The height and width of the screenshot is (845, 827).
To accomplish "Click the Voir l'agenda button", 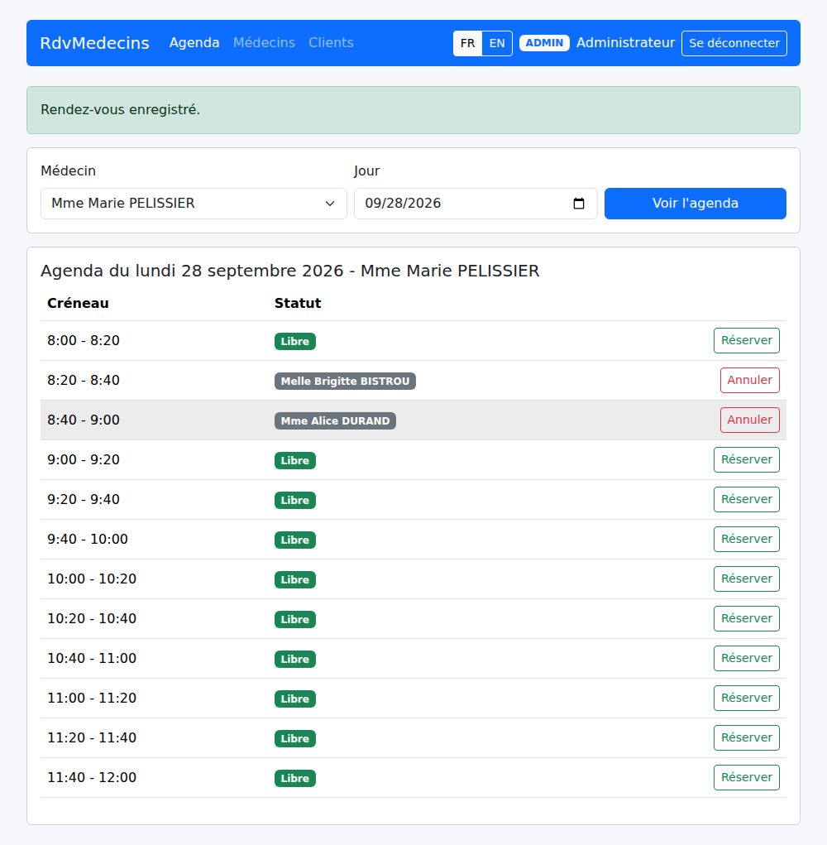I will pyautogui.click(x=695, y=204).
